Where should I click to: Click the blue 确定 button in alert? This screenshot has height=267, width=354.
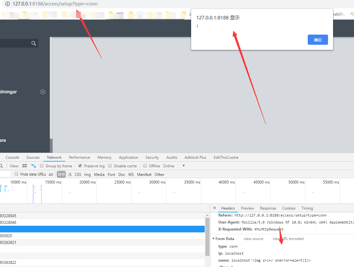(318, 40)
